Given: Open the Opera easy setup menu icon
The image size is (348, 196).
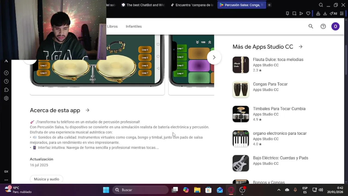Looking at the screenshot, I should pyautogui.click(x=342, y=13).
